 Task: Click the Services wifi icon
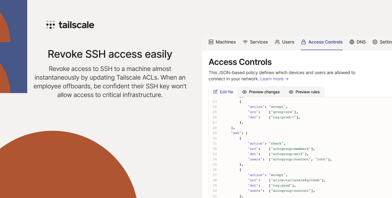(245, 42)
